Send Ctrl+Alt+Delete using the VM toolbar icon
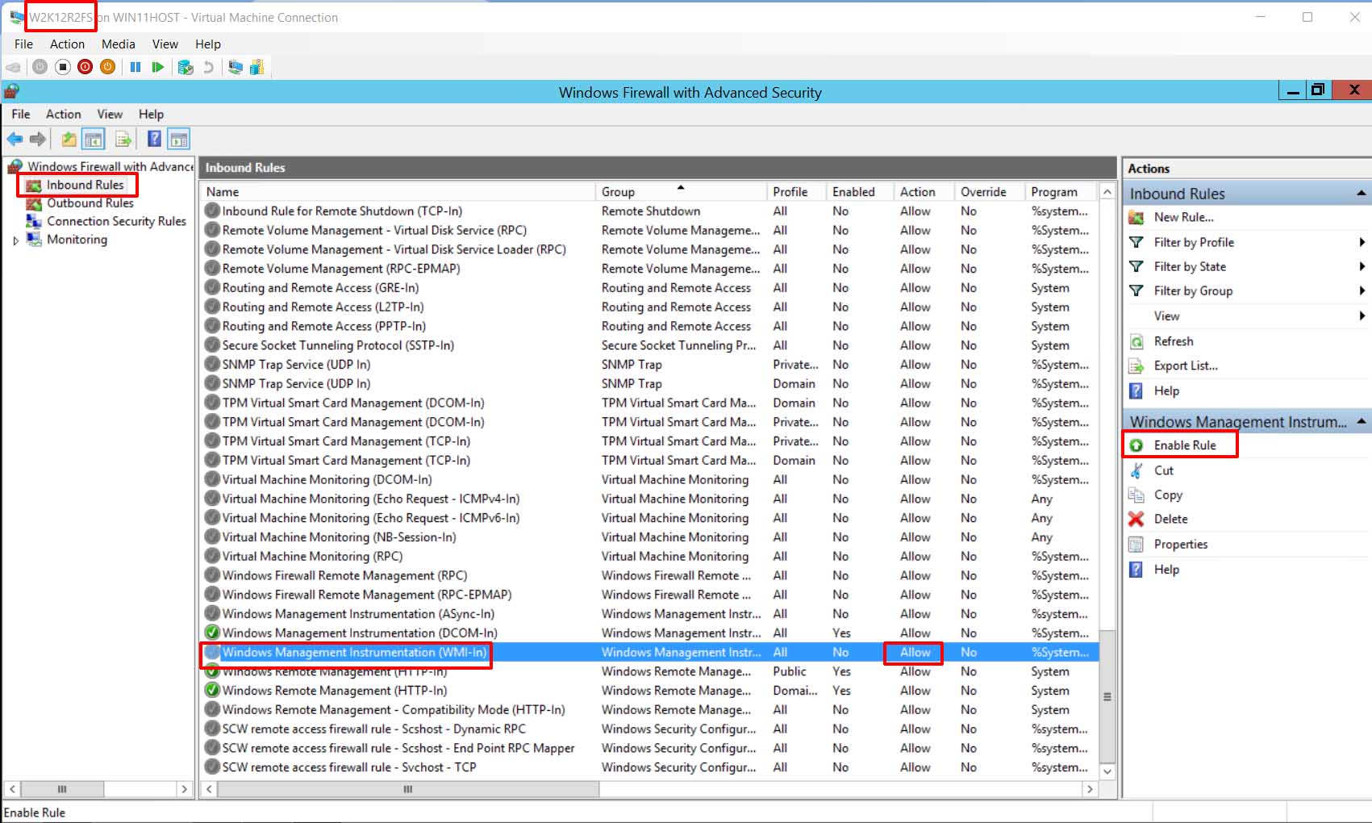This screenshot has width=1372, height=823. pyautogui.click(x=13, y=67)
